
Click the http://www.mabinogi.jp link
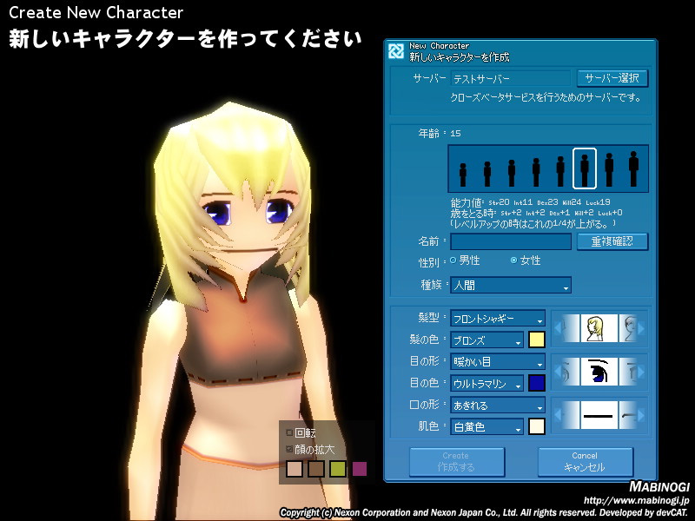637,501
